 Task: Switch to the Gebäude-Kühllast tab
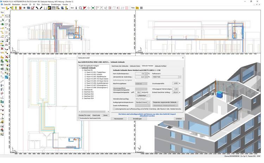(x=161, y=66)
